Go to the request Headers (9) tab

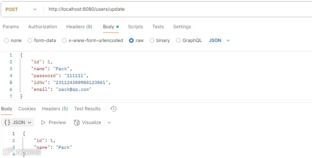79,27
